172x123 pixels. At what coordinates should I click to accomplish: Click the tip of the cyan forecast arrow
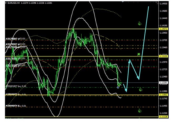click(149, 6)
